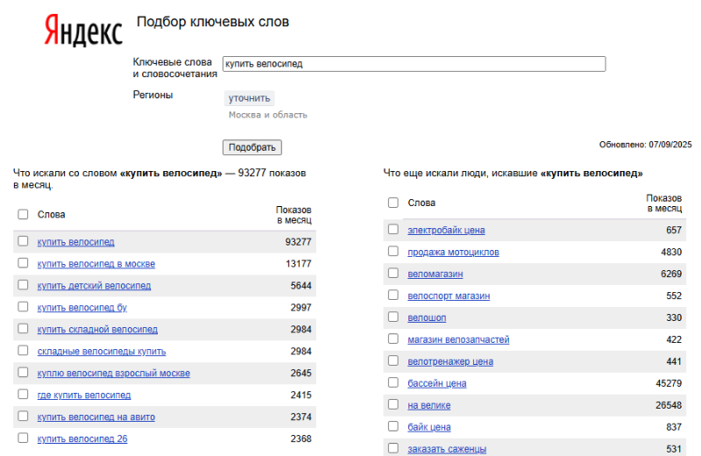Open the электробайк цена link

coord(446,230)
